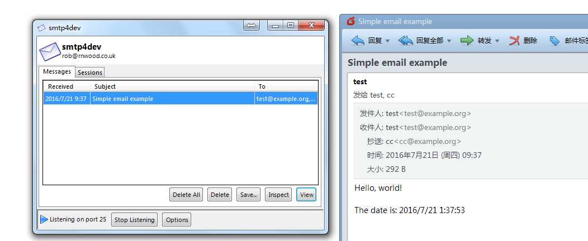
Task: Select the Simple email example message row
Action: [x=181, y=99]
